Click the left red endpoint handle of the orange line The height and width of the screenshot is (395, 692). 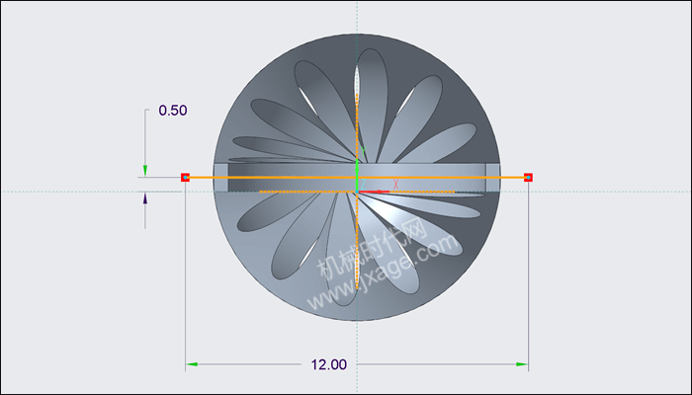[186, 177]
